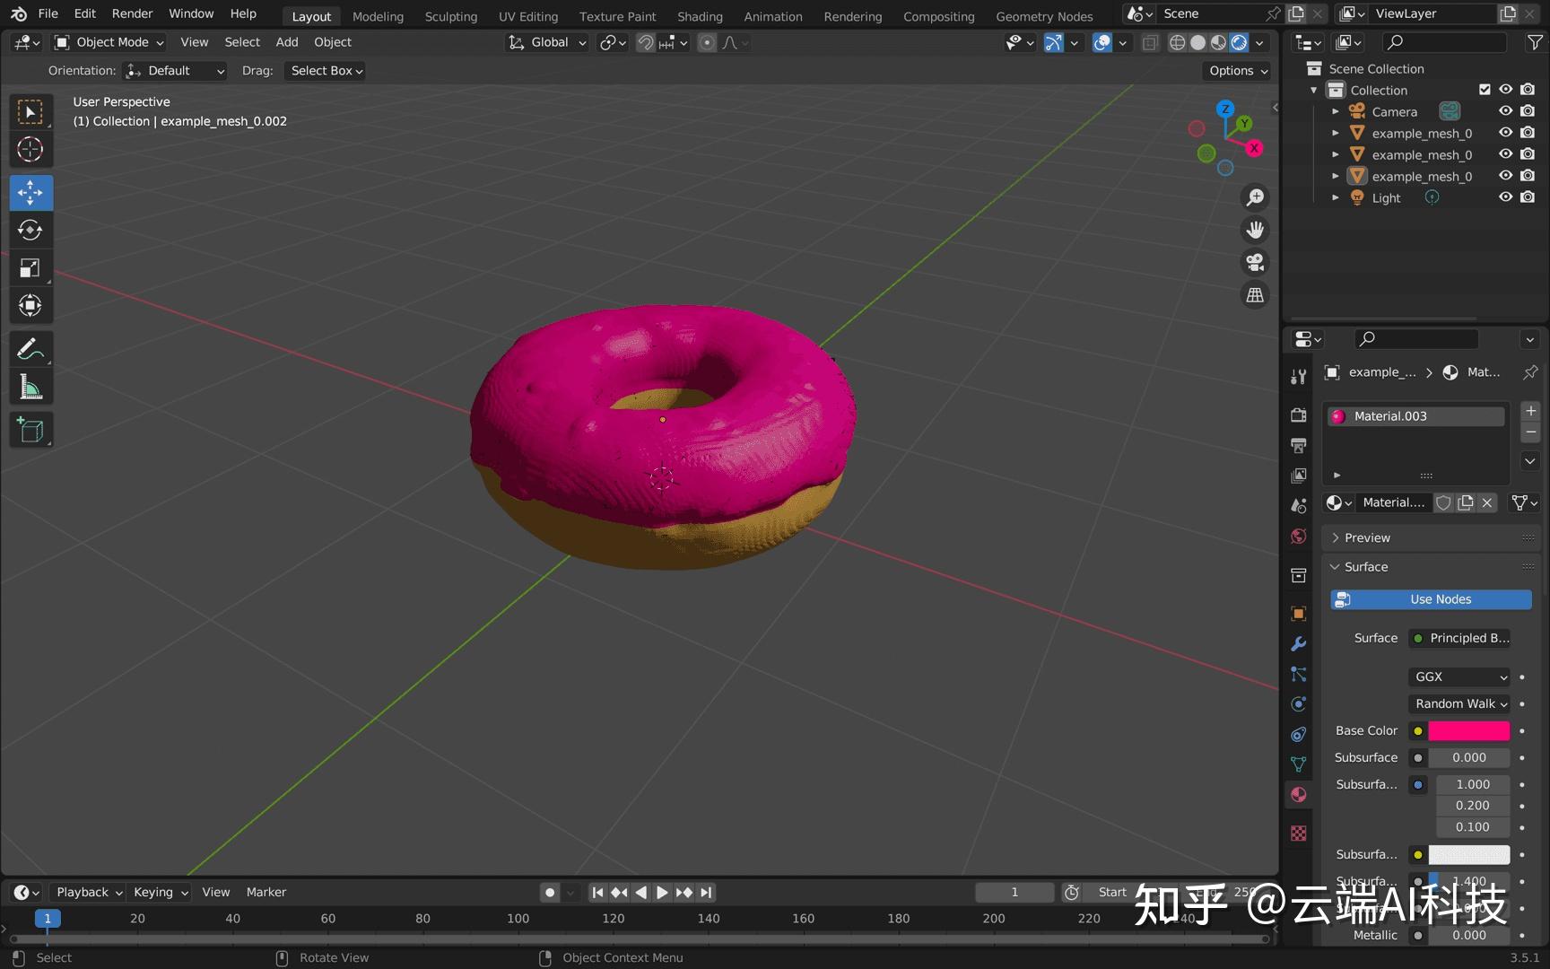Toggle camera view in the viewport
The image size is (1550, 969).
(1254, 262)
